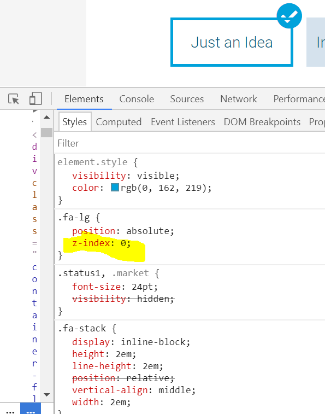Click the z-index property name
Viewport: 325px width, 414px height.
(91, 243)
